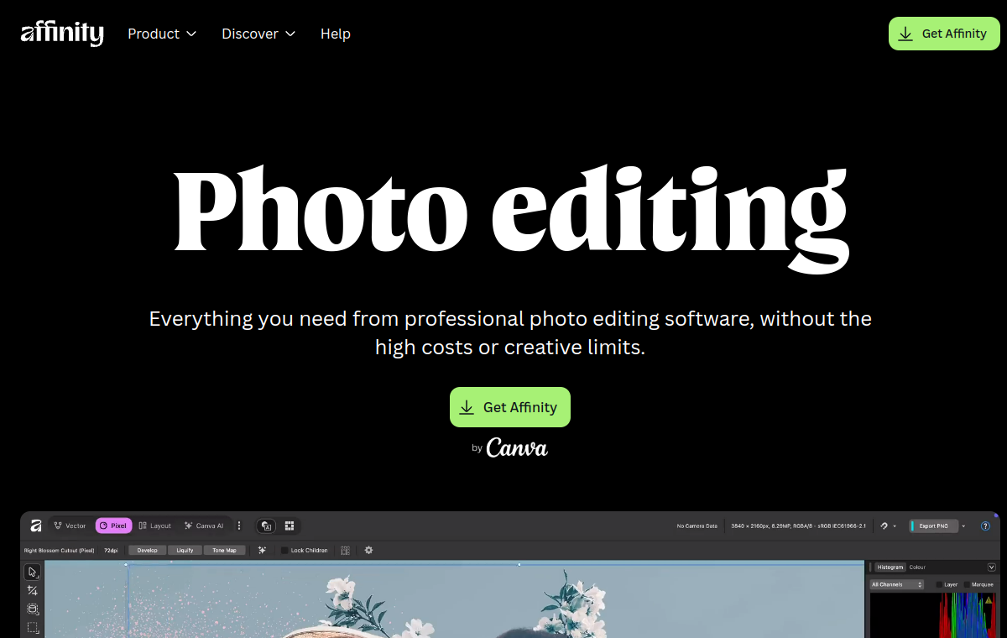Select the Pixel studio tab
Image resolution: width=1007 pixels, height=638 pixels.
113,526
